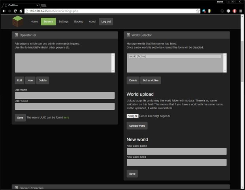The height and width of the screenshot is (190, 245).
Task: Click the yellow document extension icon
Action: tap(209, 11)
